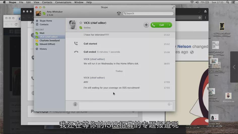The image size is (238, 134).
Task: Click the Skype search field
Action: pyautogui.click(x=148, y=14)
